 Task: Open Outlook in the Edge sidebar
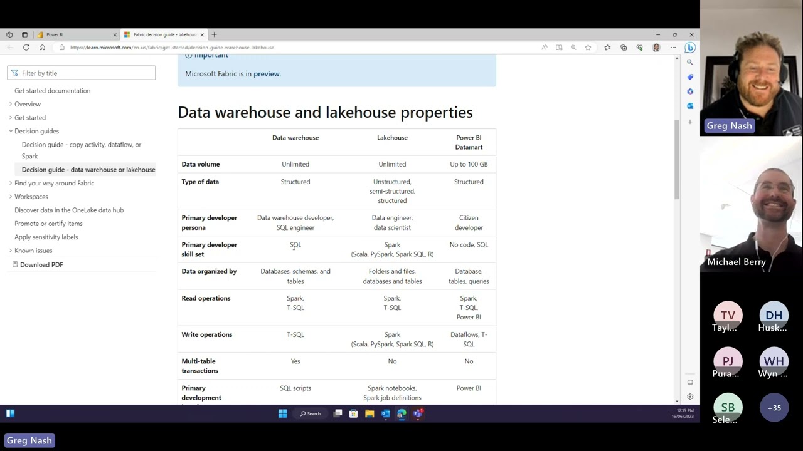click(x=690, y=106)
